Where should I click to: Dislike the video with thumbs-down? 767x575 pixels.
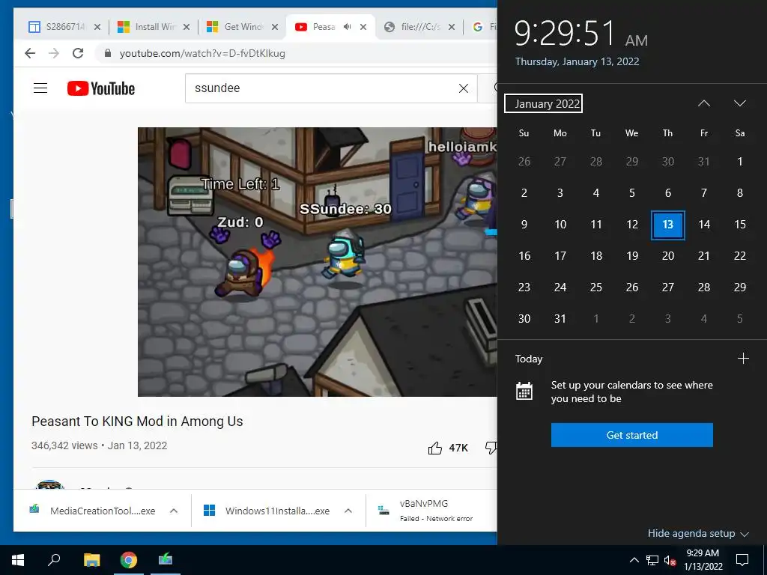pos(491,448)
